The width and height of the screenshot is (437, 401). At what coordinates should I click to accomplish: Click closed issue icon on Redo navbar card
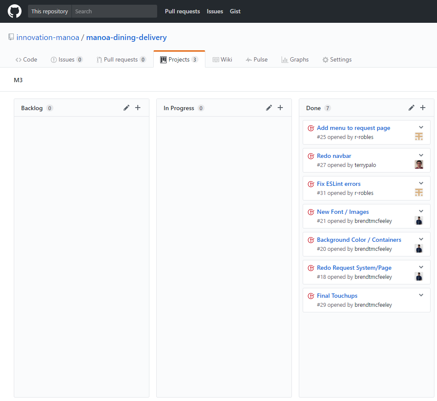pyautogui.click(x=311, y=156)
